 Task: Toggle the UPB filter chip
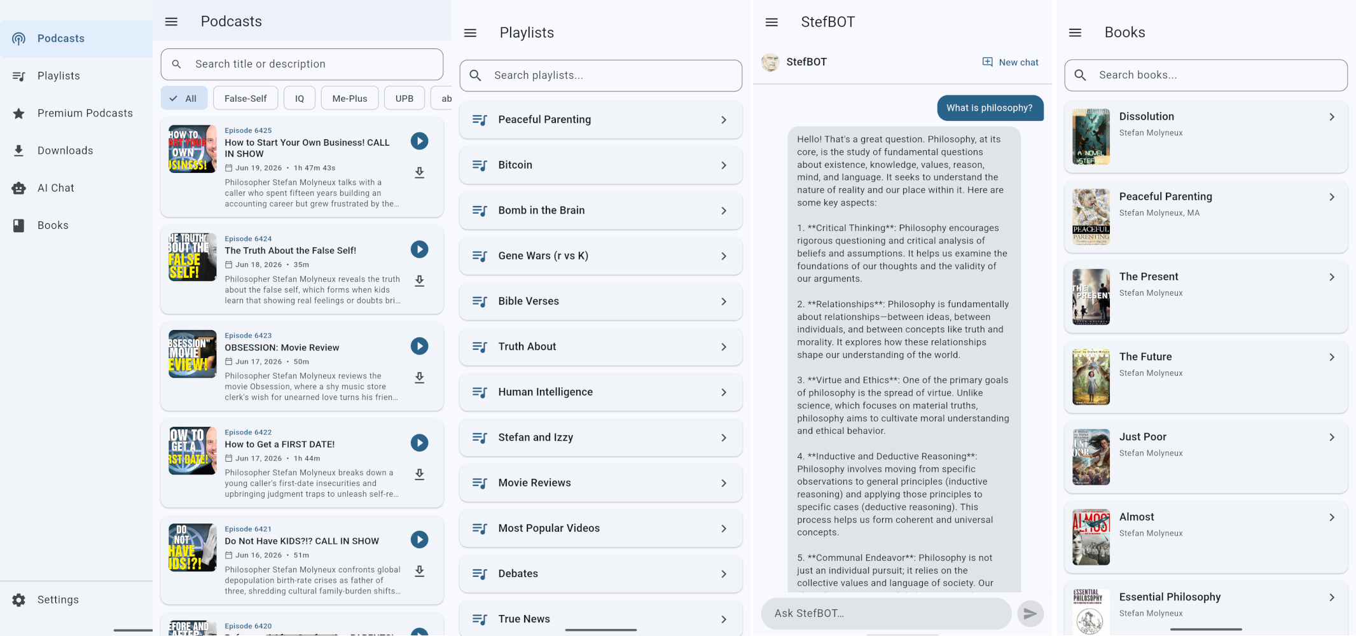(405, 99)
